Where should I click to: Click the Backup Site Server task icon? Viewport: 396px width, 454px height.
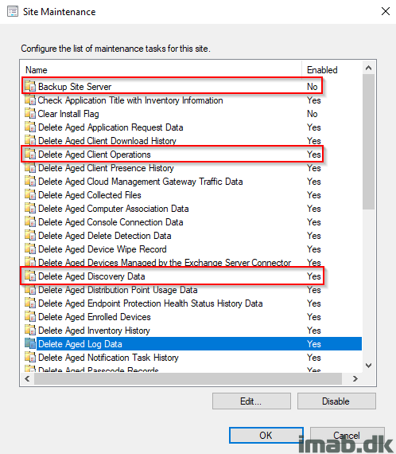30,86
